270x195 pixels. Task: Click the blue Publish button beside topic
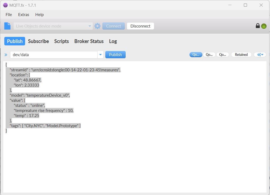[x=115, y=54]
